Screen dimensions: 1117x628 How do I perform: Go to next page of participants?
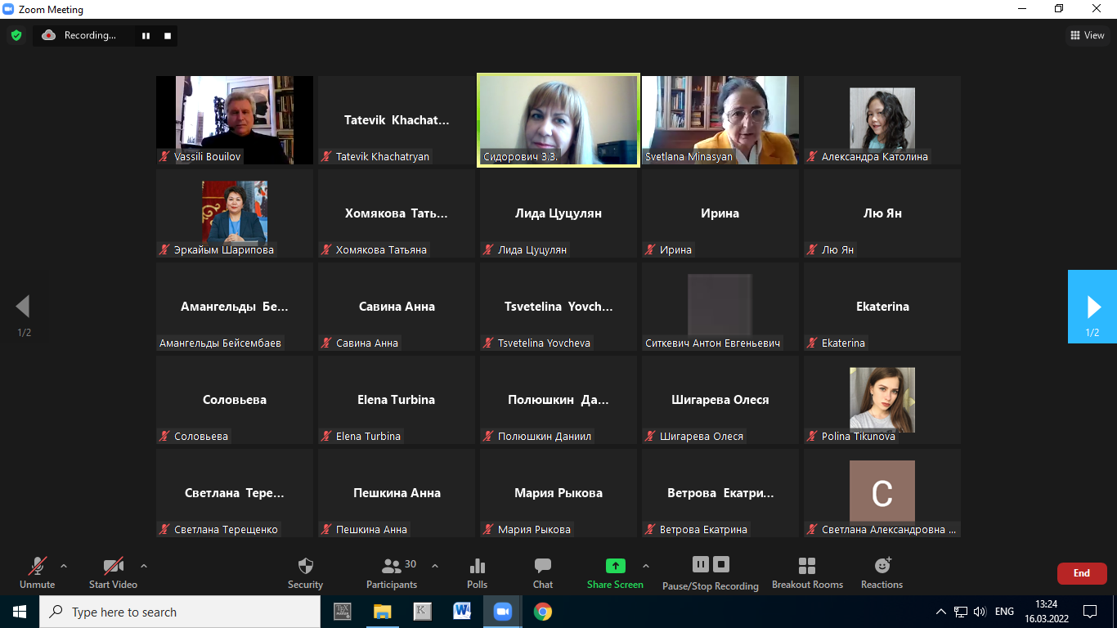pyautogui.click(x=1092, y=307)
